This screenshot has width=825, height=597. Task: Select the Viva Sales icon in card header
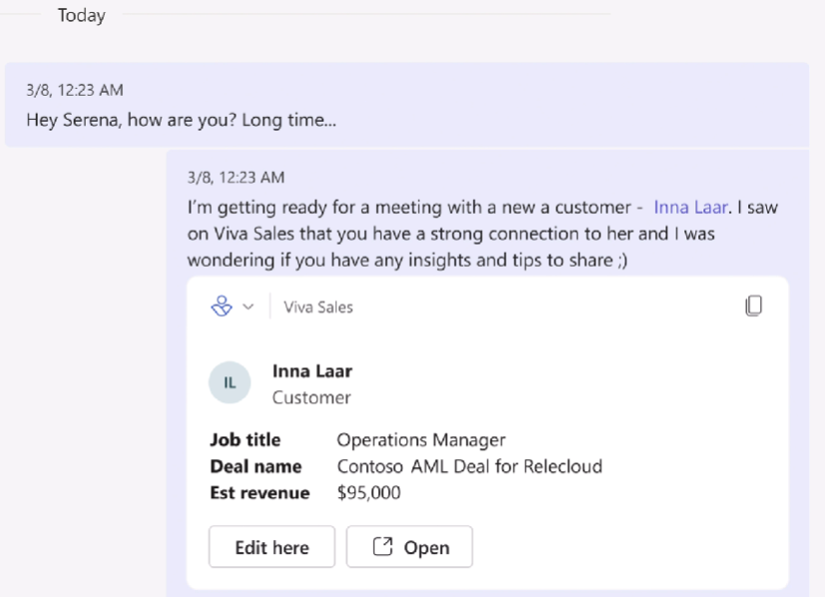pyautogui.click(x=223, y=306)
